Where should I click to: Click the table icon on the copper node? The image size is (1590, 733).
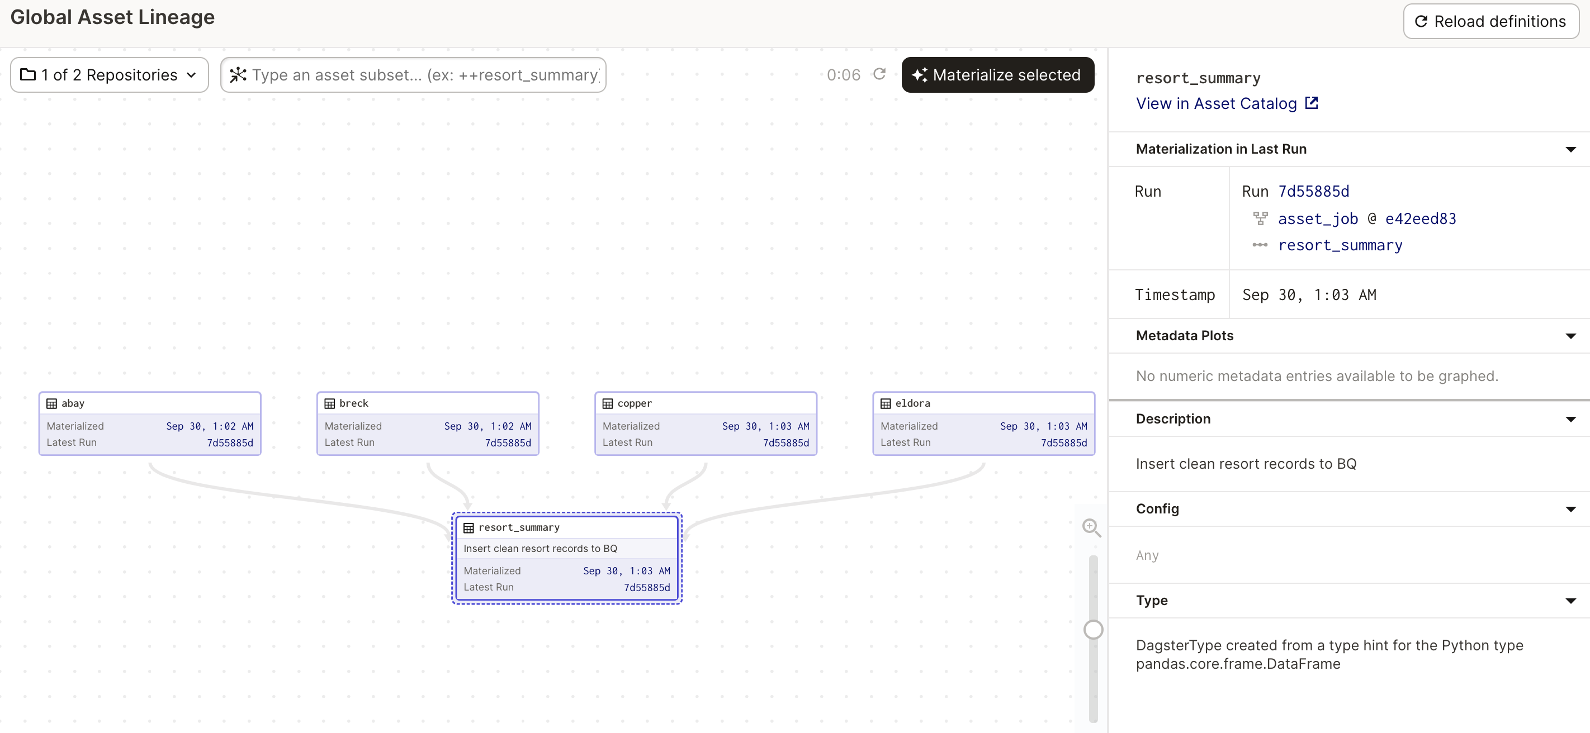607,403
